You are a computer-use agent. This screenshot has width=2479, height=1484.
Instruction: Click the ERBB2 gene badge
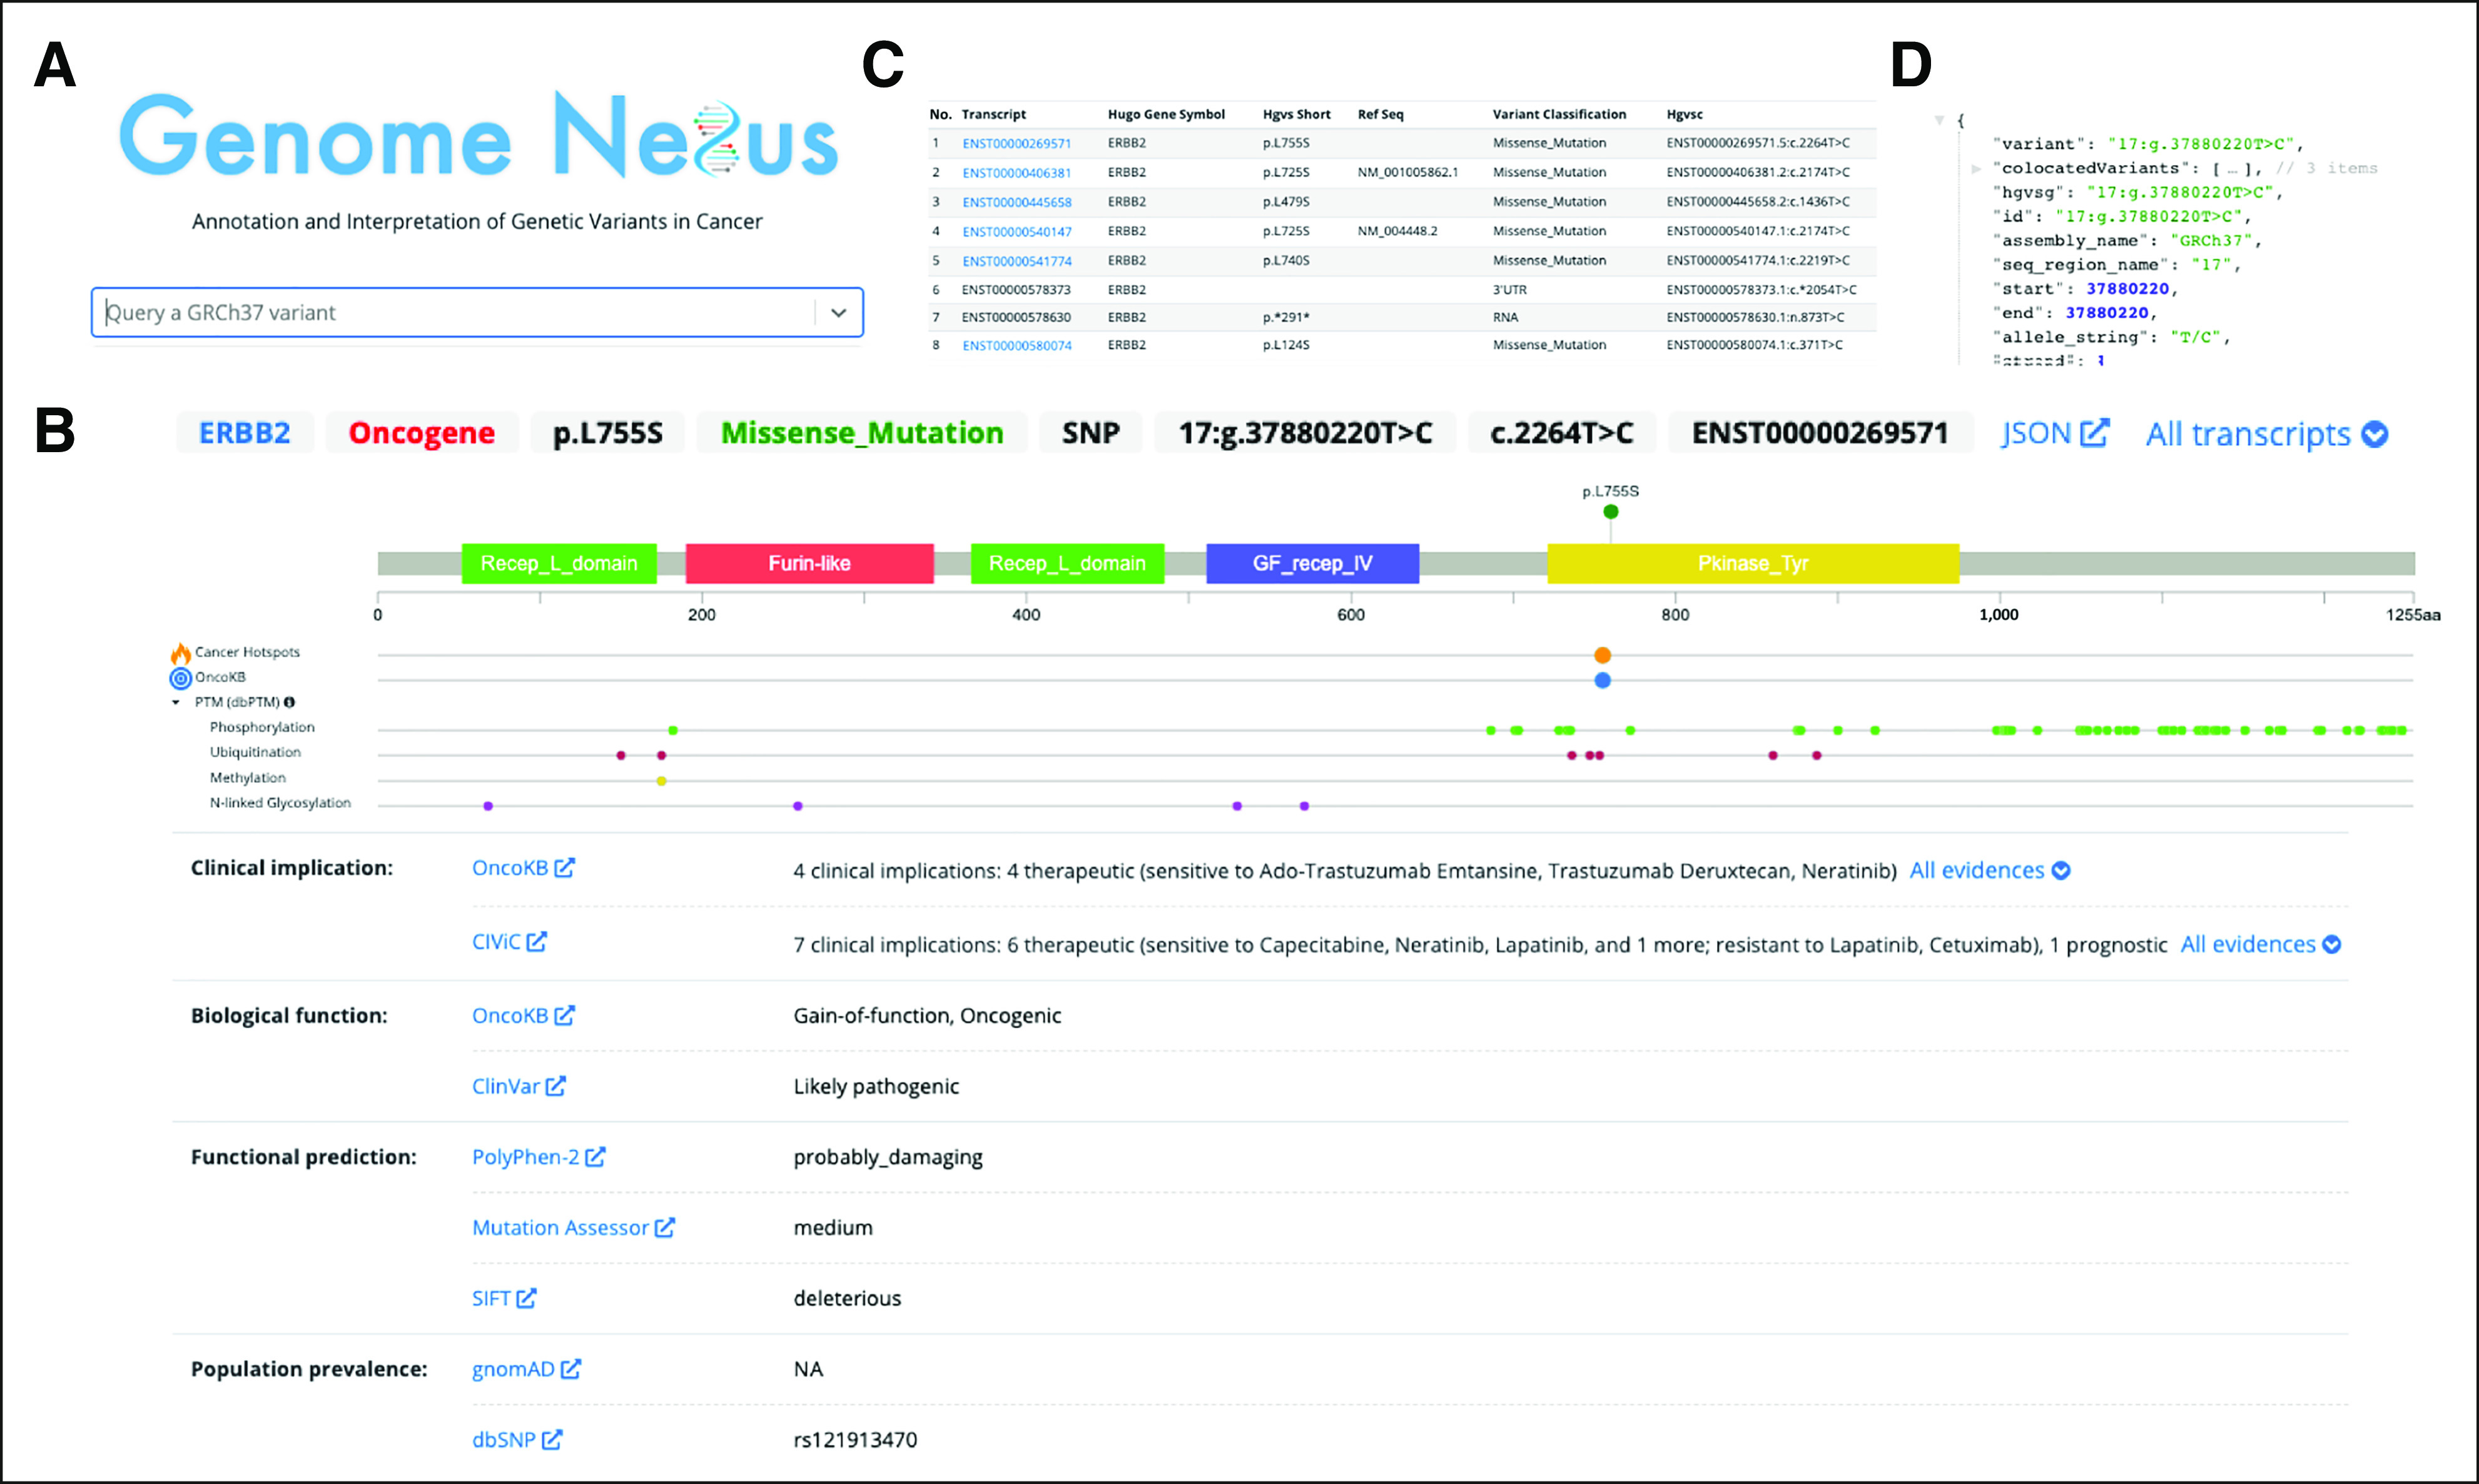(245, 433)
